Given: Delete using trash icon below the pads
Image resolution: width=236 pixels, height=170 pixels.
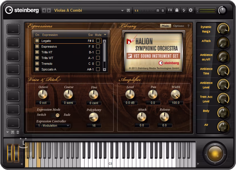Looking at the screenshot, I should (x=18, y=132).
